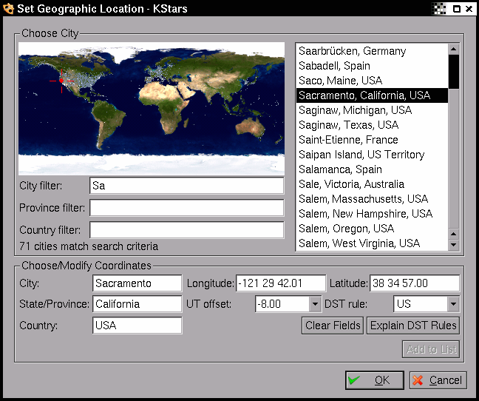
Task: Open Explain DST Rules
Action: click(412, 326)
